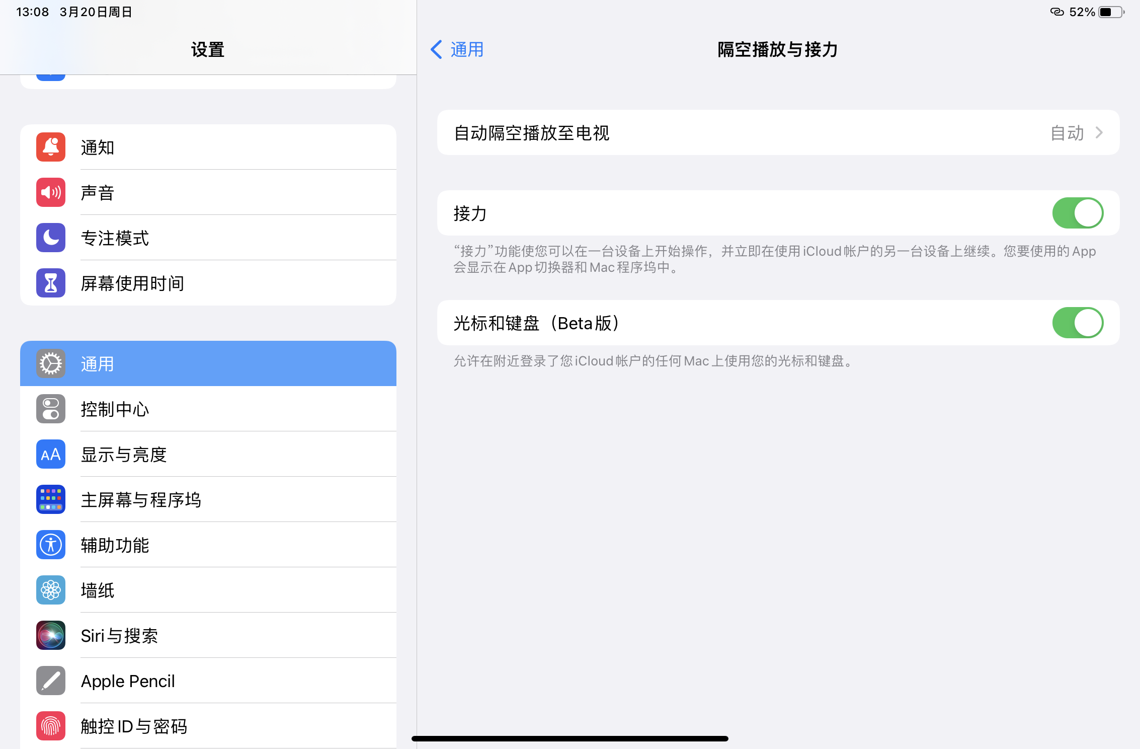
Task: Tap the Wallpaper flower icon
Action: 51,590
